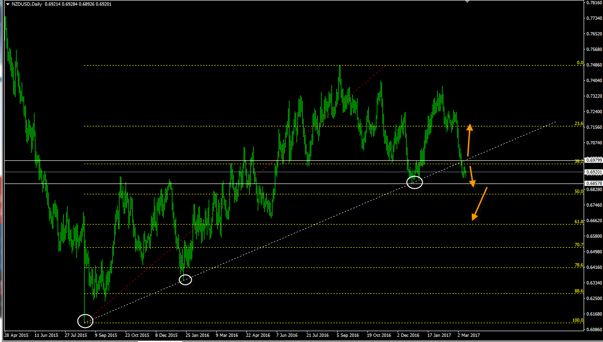Click the 9 Mar 2016 date label
This screenshot has width=603, height=342.
click(x=228, y=335)
